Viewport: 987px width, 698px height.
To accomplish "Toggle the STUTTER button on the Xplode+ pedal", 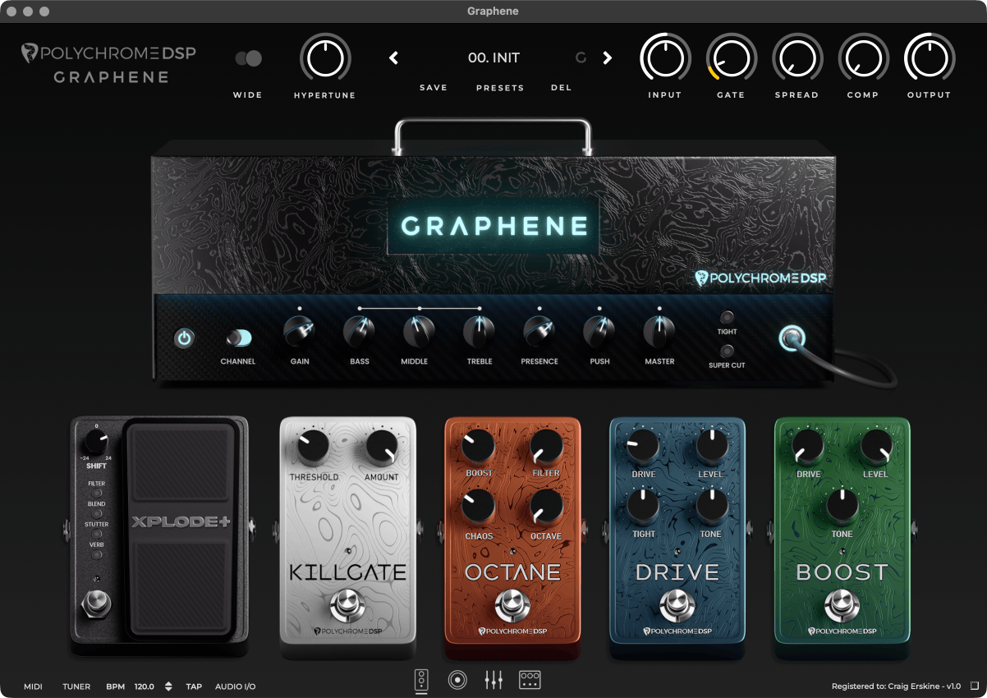I will (x=96, y=534).
